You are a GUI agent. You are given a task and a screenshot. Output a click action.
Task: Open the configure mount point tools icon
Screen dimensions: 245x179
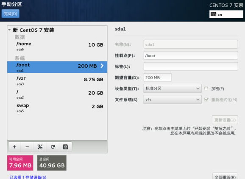pyautogui.click(x=40, y=147)
